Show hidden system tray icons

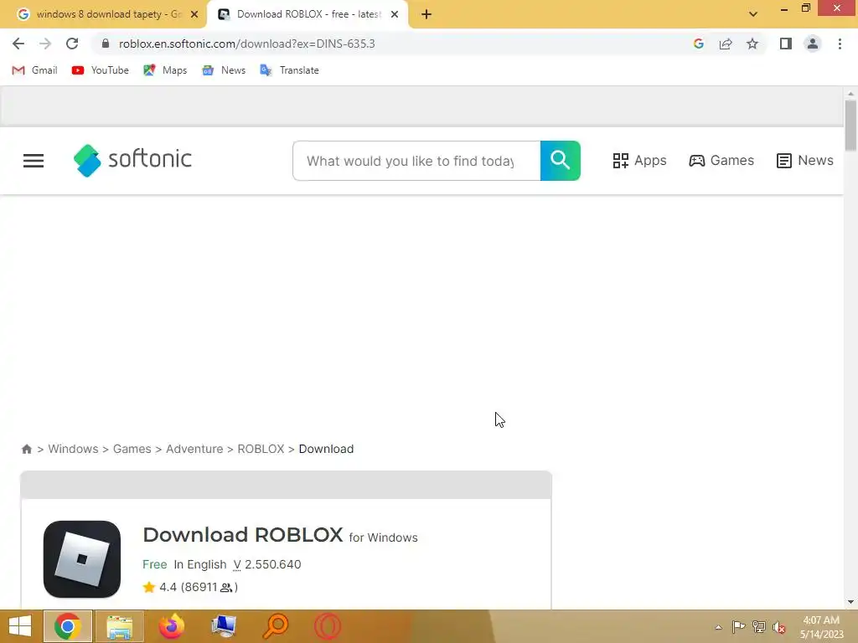718,627
